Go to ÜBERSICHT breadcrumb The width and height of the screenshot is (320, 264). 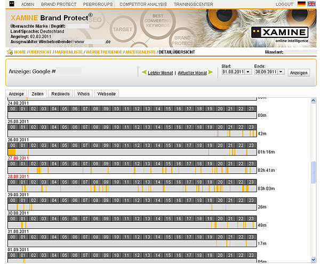click(40, 52)
